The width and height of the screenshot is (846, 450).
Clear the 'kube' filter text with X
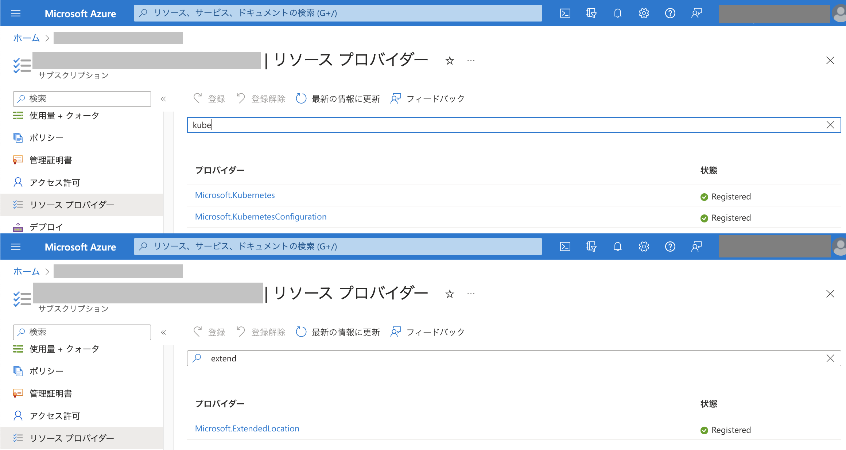830,125
